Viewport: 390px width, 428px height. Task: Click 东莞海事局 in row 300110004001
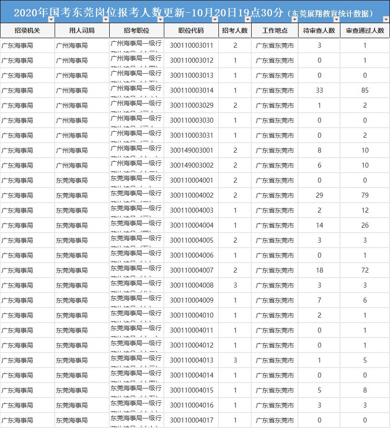tap(82, 180)
